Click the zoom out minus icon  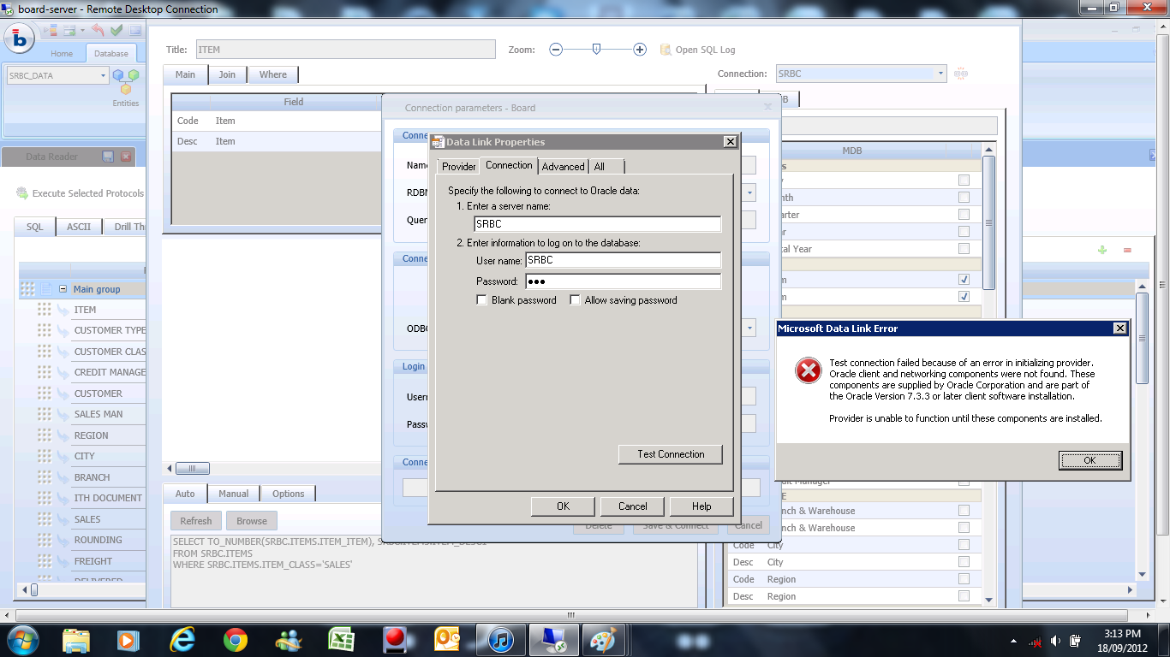(556, 50)
